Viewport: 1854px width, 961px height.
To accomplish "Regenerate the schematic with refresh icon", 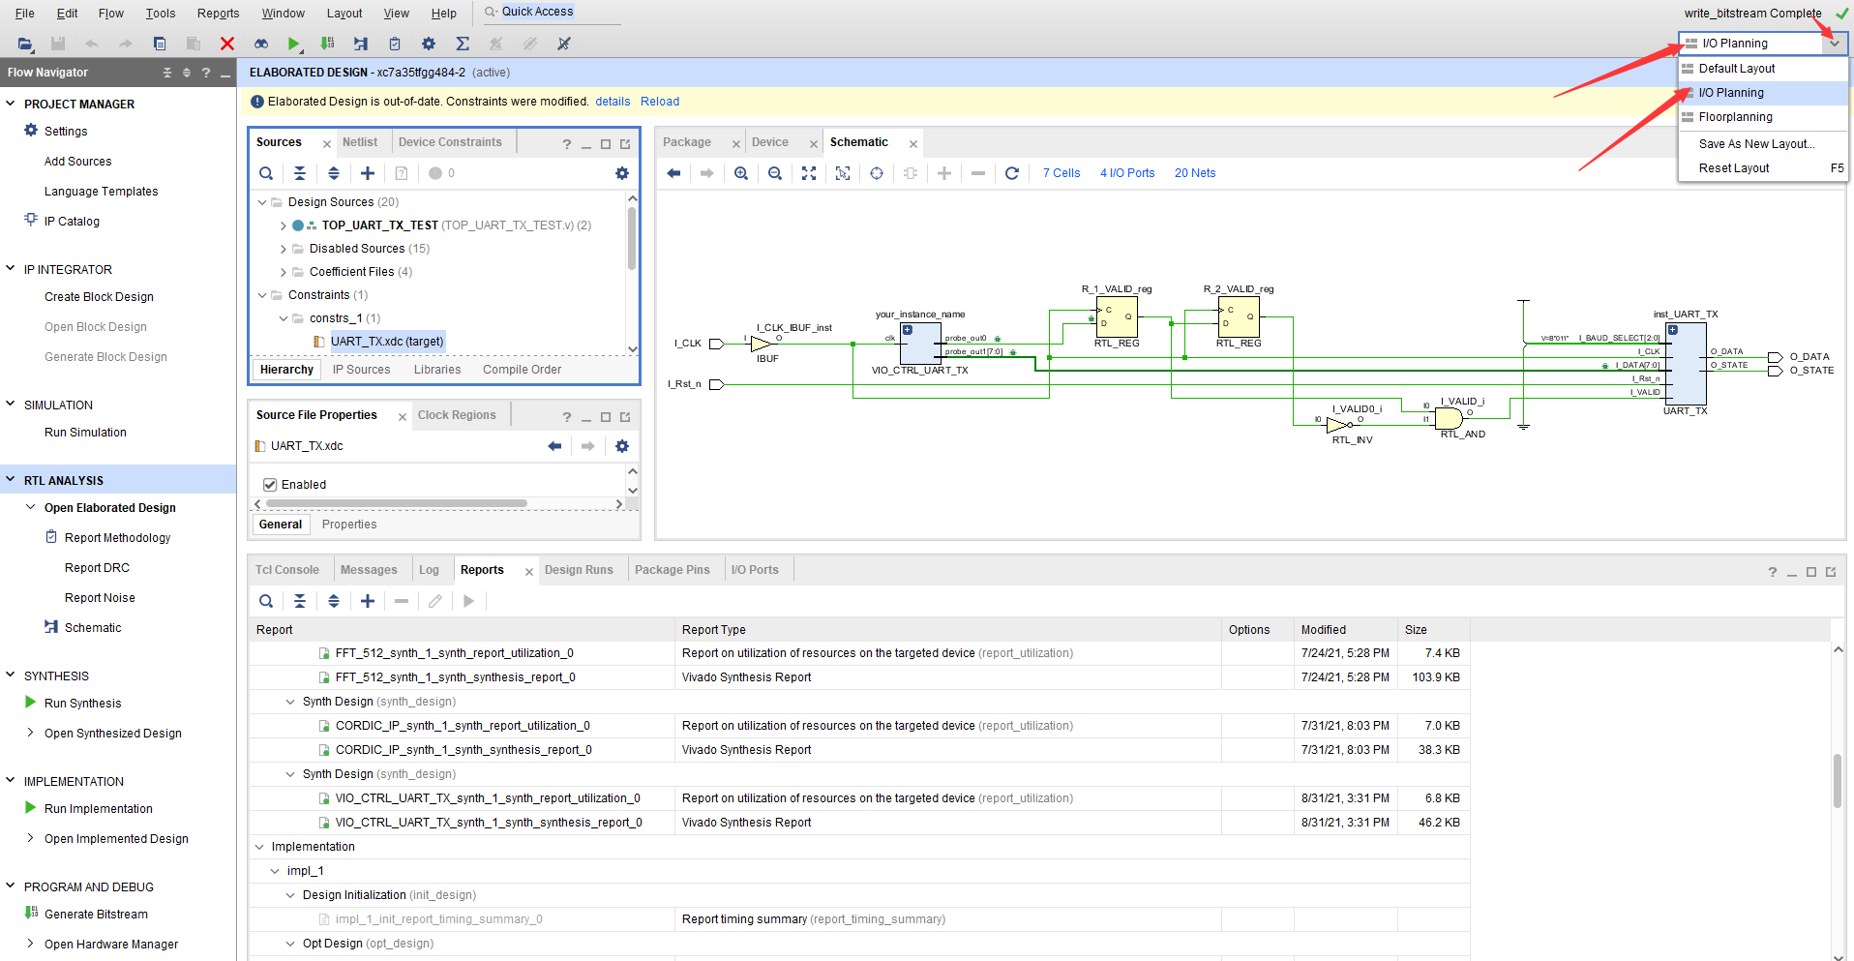I will pos(1012,173).
